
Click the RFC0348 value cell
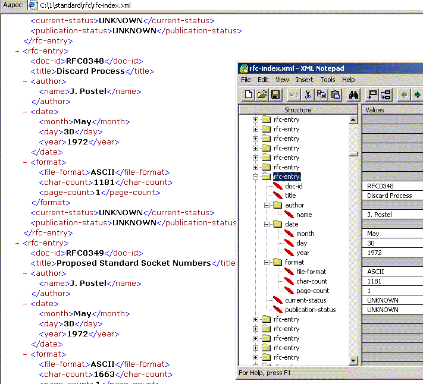pos(393,185)
